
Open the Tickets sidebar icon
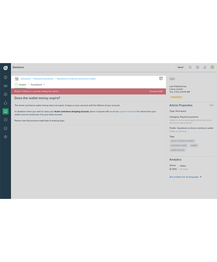[x=6, y=86]
